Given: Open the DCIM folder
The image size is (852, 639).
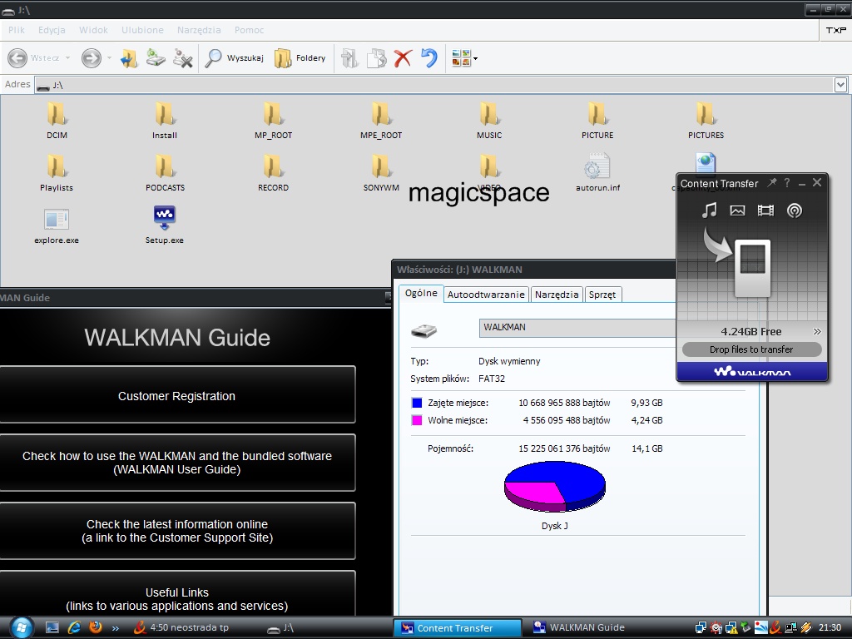Looking at the screenshot, I should coord(57,121).
